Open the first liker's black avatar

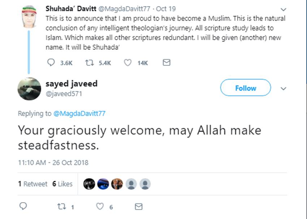(x=89, y=184)
